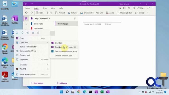The height and width of the screenshot is (95, 169).
Task: Choose Open in the context menu
Action: (32, 38)
